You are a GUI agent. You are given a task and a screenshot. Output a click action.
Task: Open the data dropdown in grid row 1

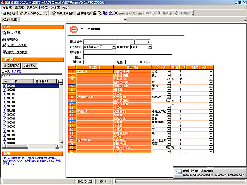click(x=169, y=71)
